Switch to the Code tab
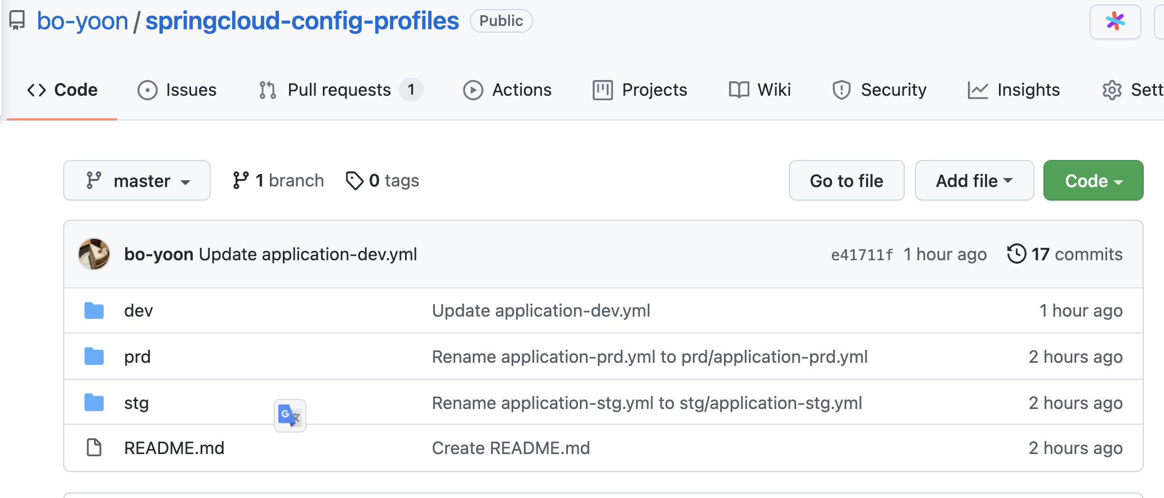Image resolution: width=1164 pixels, height=498 pixels. point(62,90)
